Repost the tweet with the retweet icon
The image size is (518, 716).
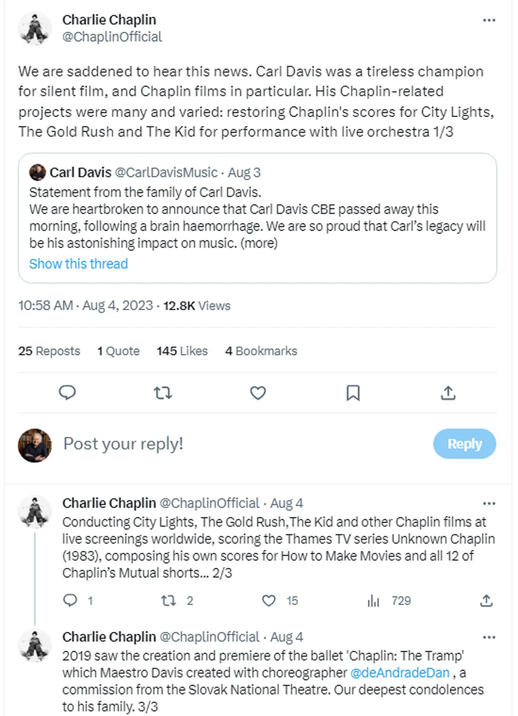[x=163, y=393]
